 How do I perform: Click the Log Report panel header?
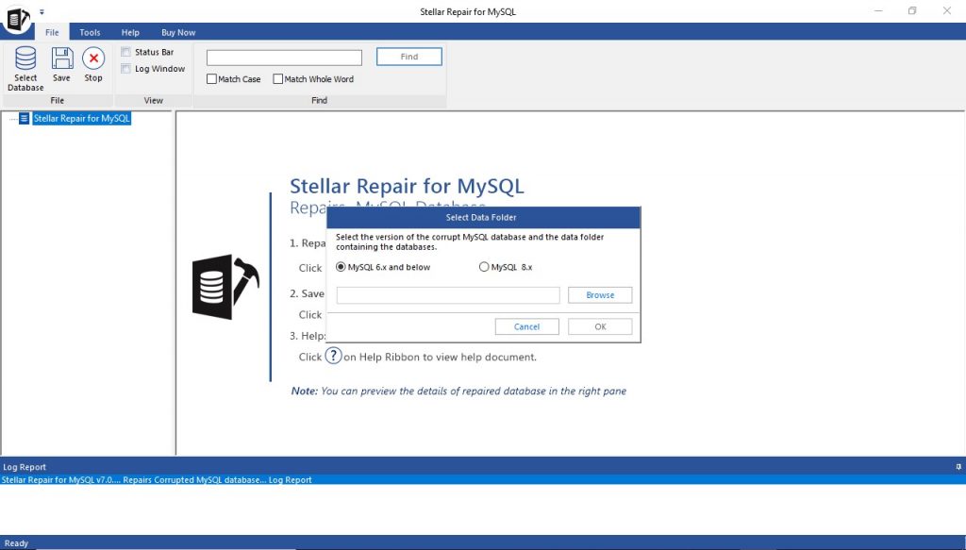click(483, 467)
